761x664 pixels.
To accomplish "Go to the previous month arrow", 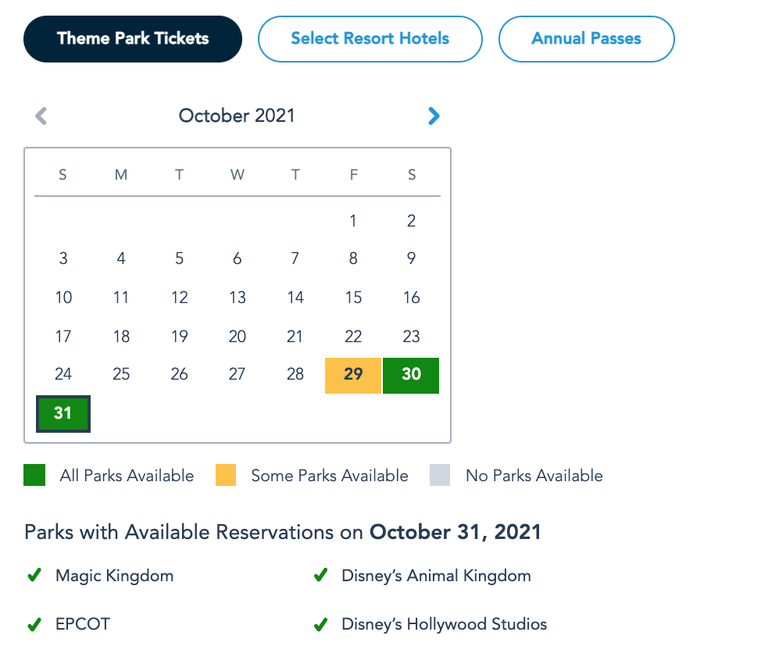I will click(41, 116).
